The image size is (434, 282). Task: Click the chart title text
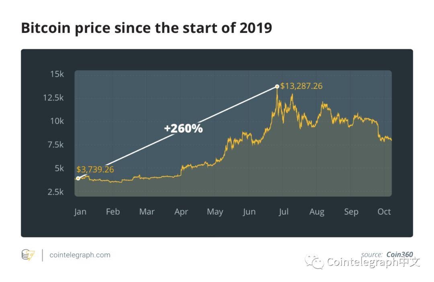pyautogui.click(x=146, y=28)
